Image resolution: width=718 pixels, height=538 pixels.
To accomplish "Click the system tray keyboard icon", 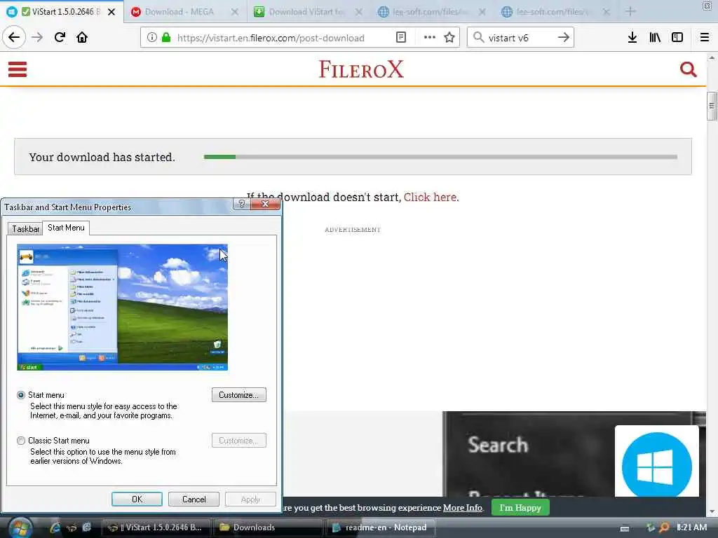I will tap(625, 528).
